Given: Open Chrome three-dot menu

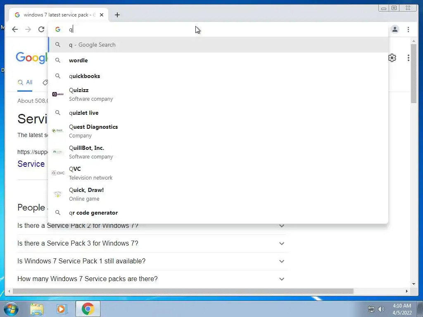Looking at the screenshot, I should 408,29.
